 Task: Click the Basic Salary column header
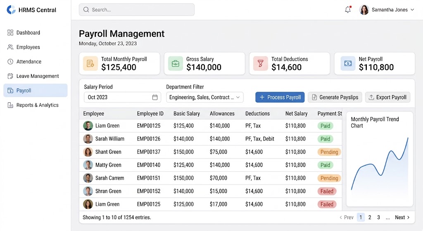point(187,114)
